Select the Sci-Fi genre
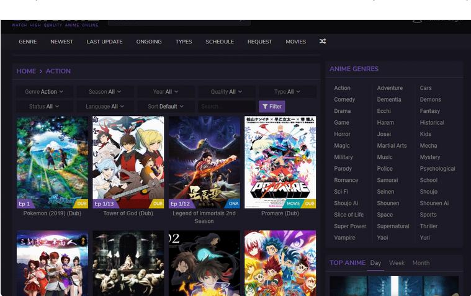471x296 pixels. click(x=341, y=192)
